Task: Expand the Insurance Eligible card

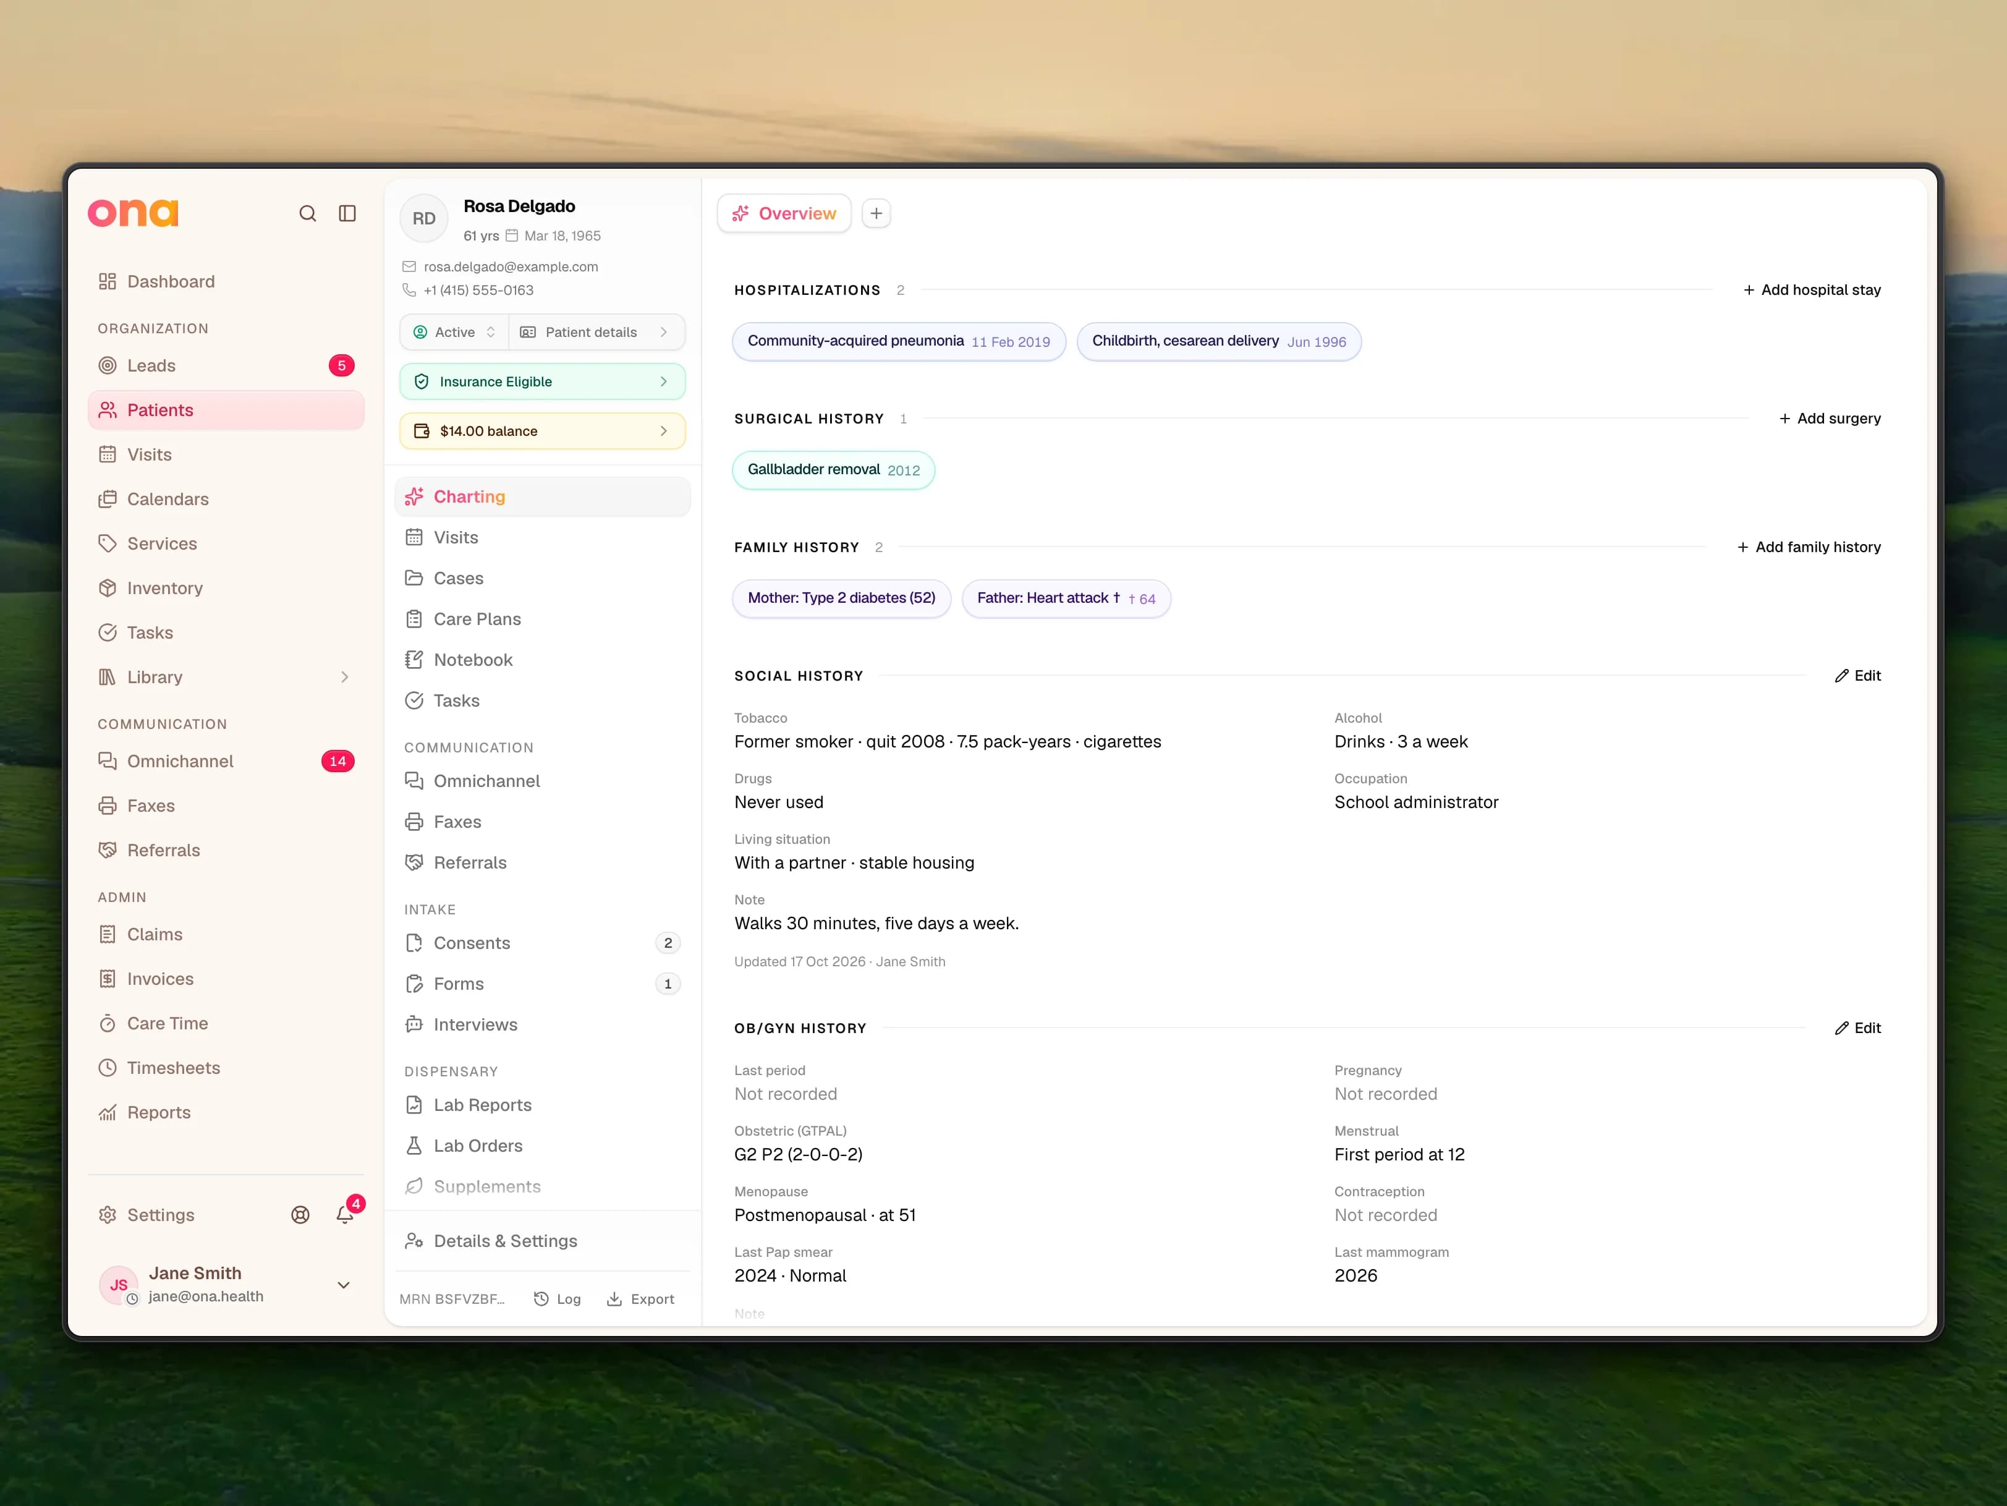Action: coord(543,382)
